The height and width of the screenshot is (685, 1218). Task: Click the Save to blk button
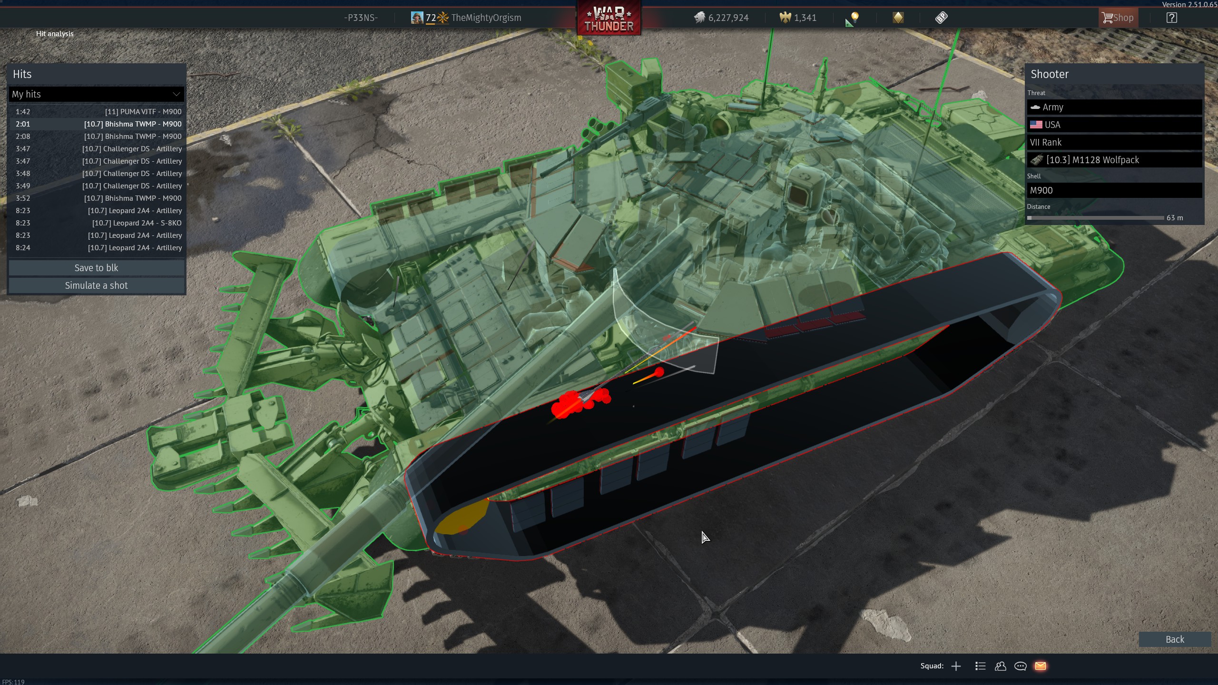pyautogui.click(x=96, y=268)
